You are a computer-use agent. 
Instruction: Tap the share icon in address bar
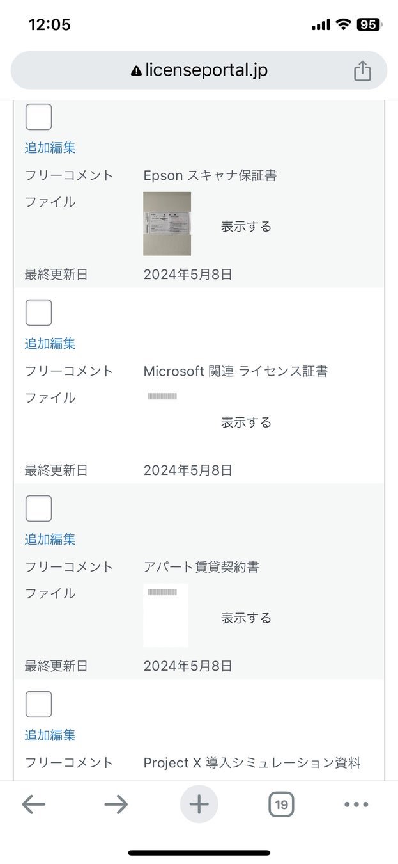click(x=362, y=70)
